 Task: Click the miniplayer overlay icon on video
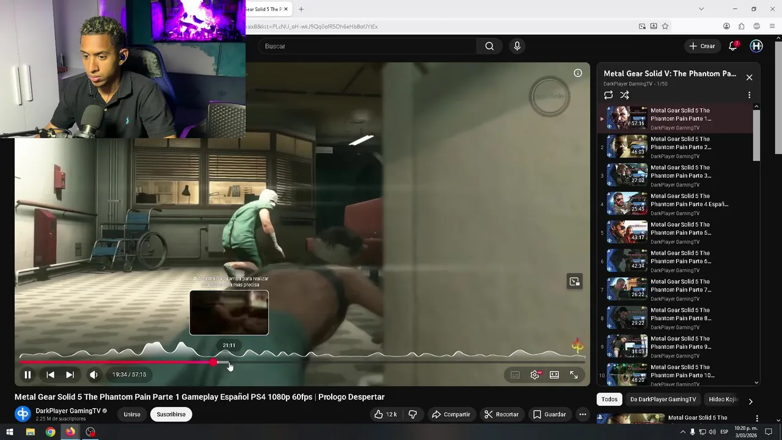tap(574, 282)
